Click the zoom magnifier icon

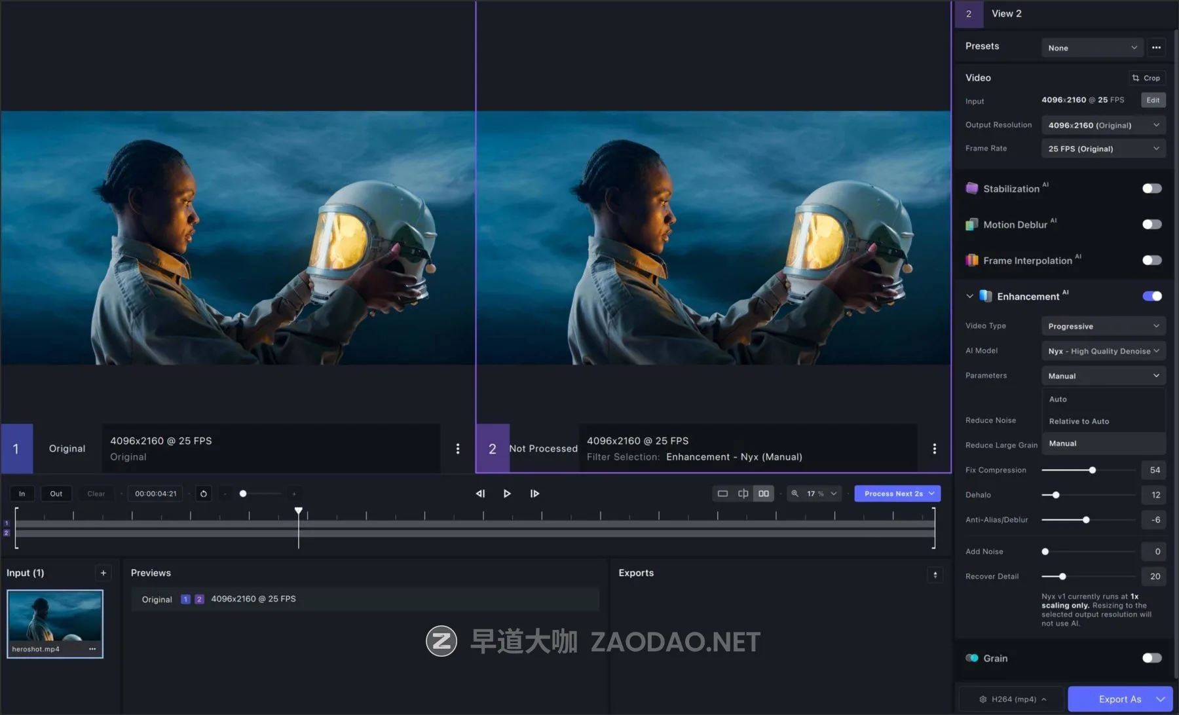796,493
